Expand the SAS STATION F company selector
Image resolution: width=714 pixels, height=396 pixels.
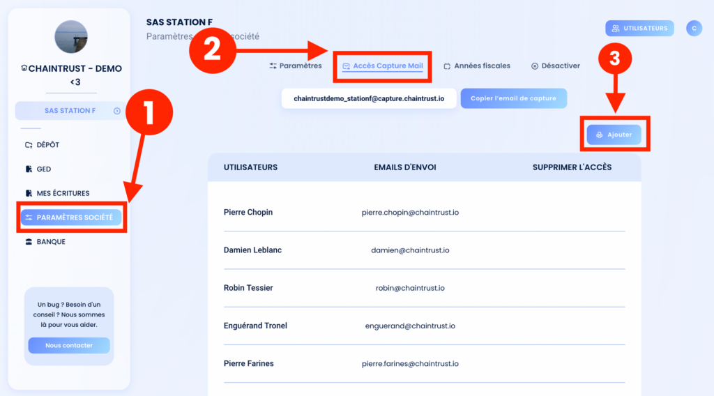click(x=70, y=111)
